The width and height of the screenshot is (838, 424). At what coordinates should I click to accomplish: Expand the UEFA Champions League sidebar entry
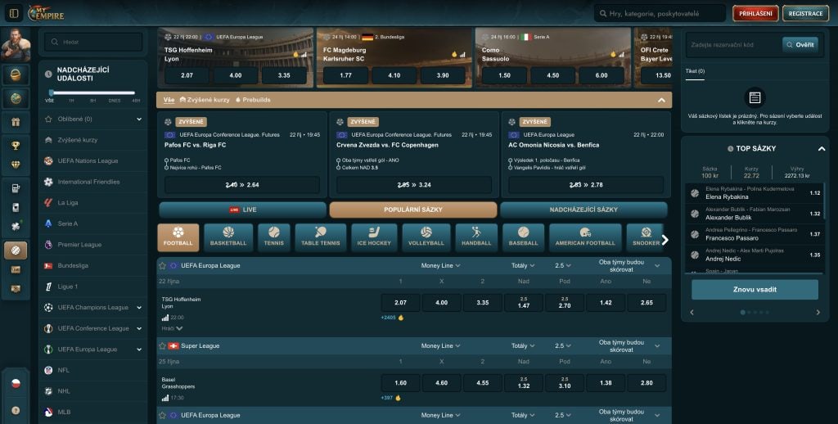tap(139, 308)
